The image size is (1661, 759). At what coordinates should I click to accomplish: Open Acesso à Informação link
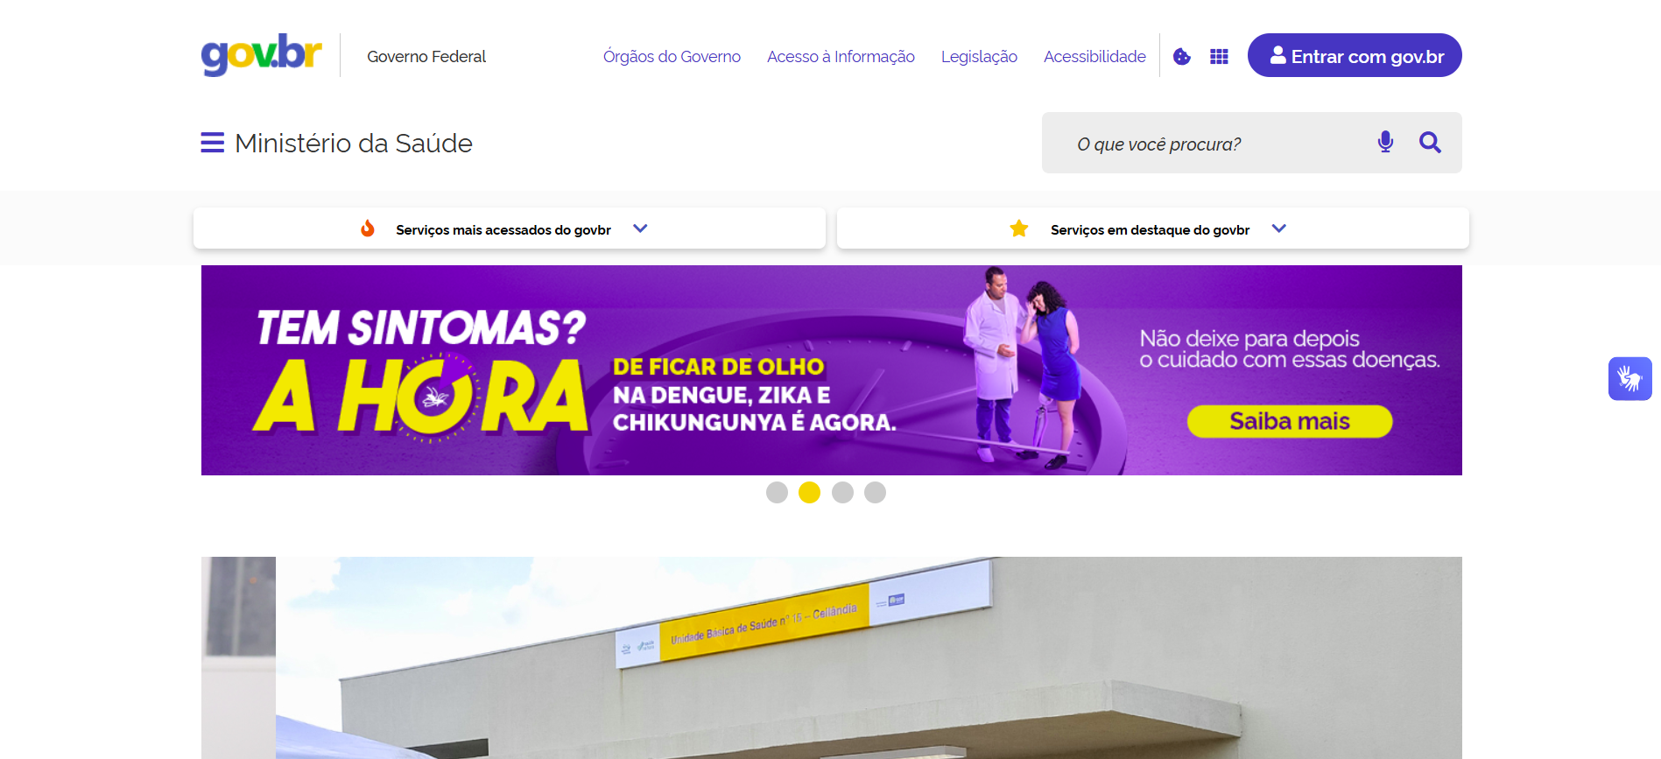841,56
